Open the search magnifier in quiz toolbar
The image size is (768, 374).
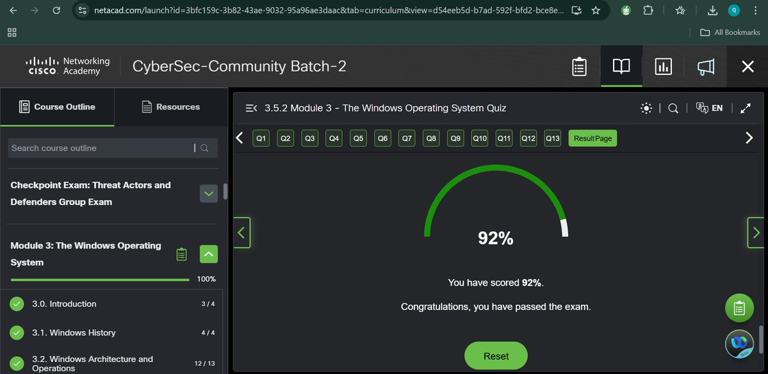pos(673,108)
